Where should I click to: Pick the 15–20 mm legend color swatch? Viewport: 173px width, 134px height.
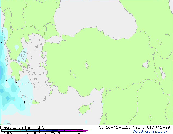43,130
